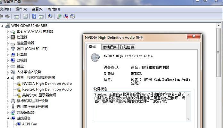
Task: Click the 磁盘驱动器 disk drive icon
Action: 13,43
